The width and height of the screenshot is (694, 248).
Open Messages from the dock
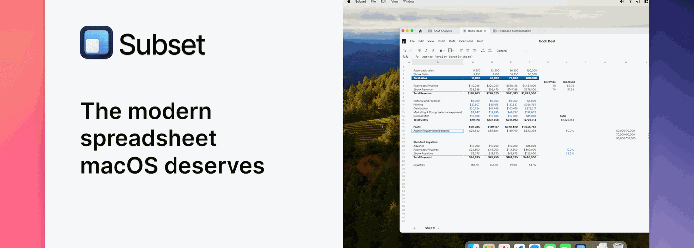pyautogui.click(x=550, y=246)
